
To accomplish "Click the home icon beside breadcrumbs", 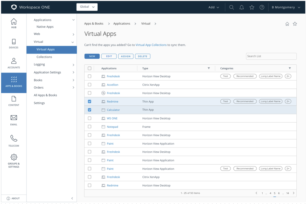I will pos(287,24).
